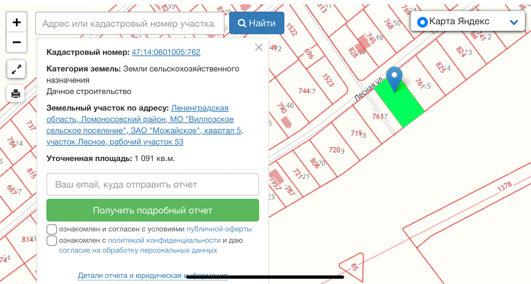
Task: Click the area value 1 091 кв.м.
Action: point(155,158)
